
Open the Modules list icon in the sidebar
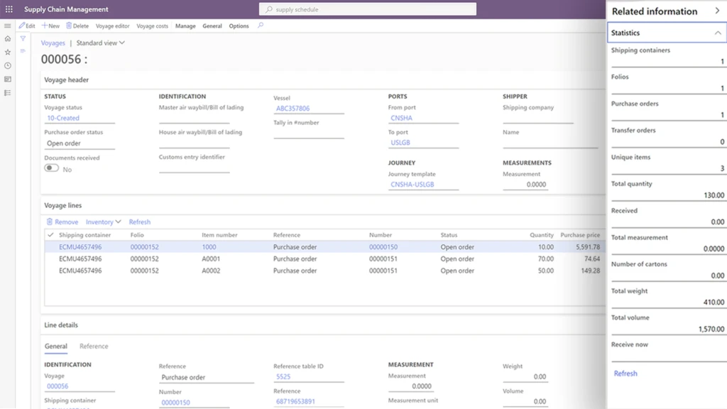point(7,92)
